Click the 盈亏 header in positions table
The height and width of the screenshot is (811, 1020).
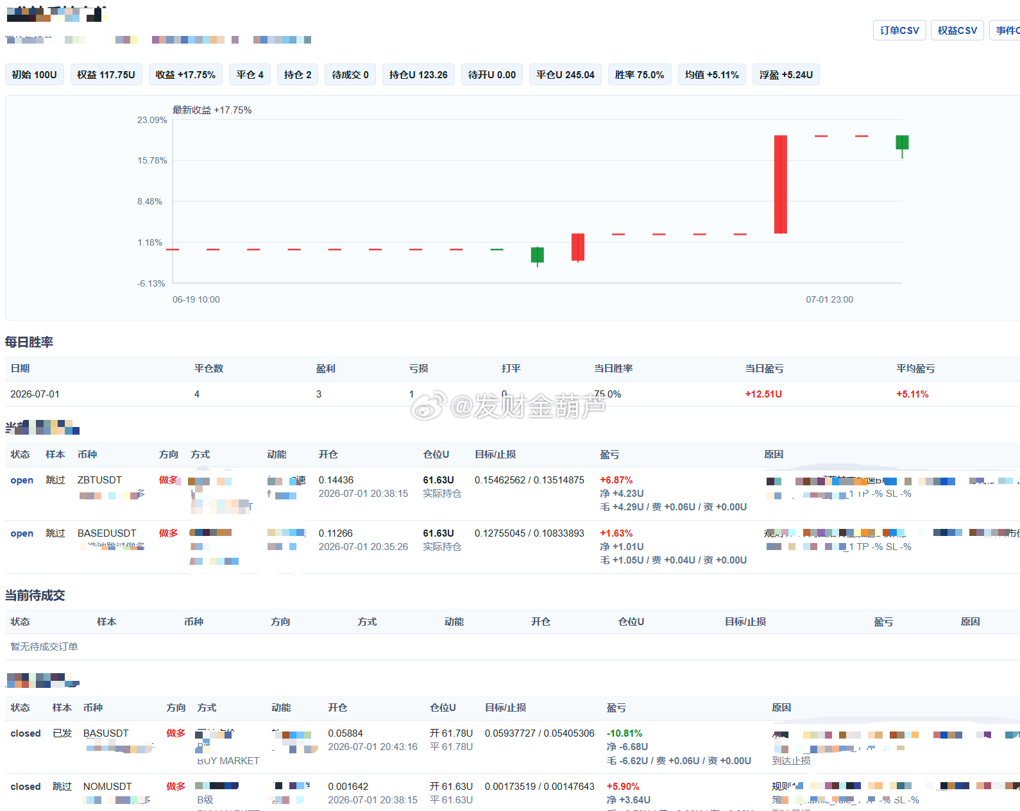(609, 454)
